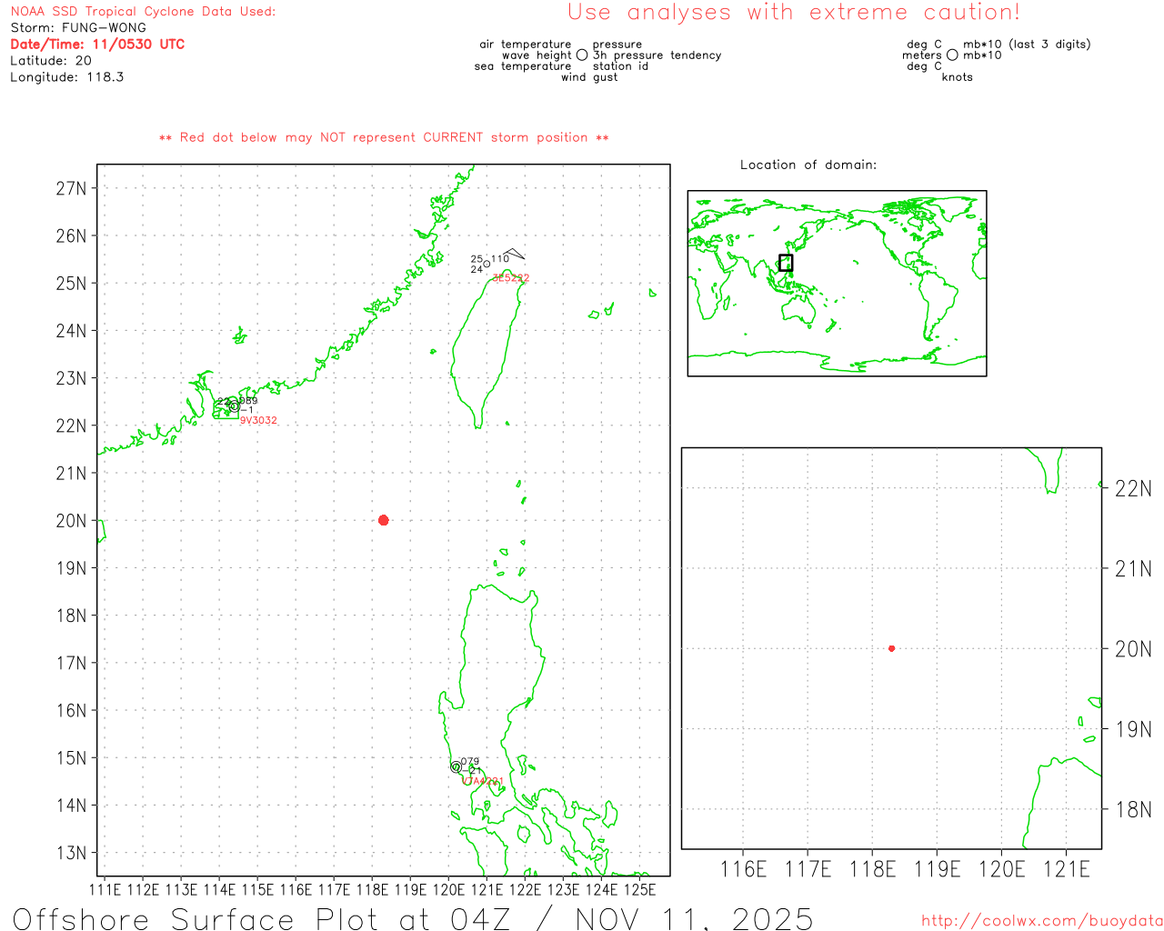Click the wind barb north of Taiwan

click(514, 254)
